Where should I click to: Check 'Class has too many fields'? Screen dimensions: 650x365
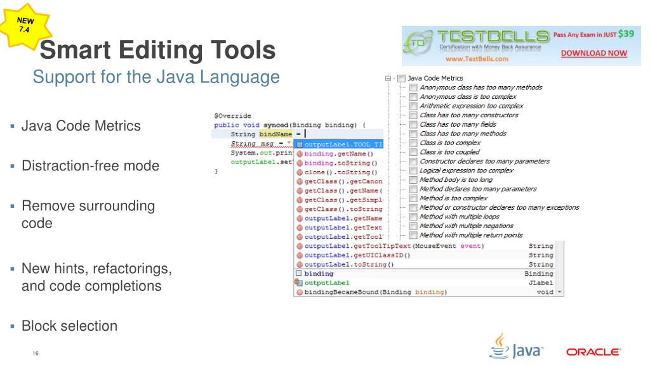413,125
